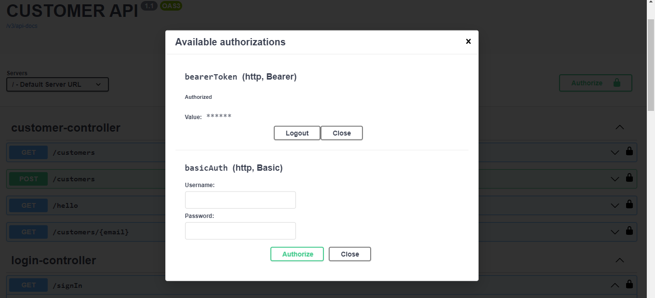Click the 1.1 version badge
The image size is (655, 298).
[149, 6]
